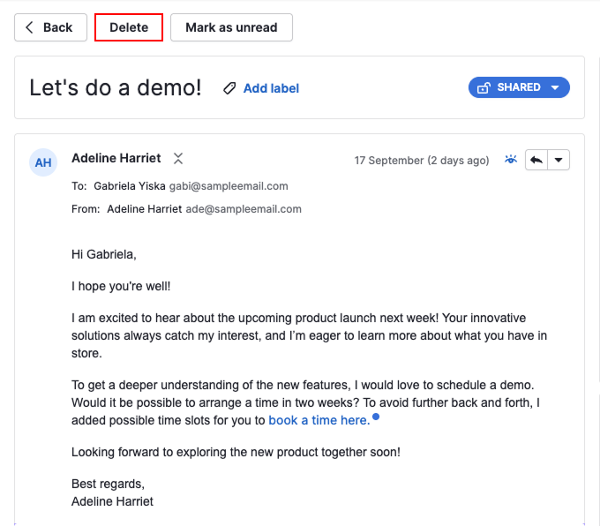Click the blue eye tracking icon
The width and height of the screenshot is (600, 526).
tap(510, 160)
